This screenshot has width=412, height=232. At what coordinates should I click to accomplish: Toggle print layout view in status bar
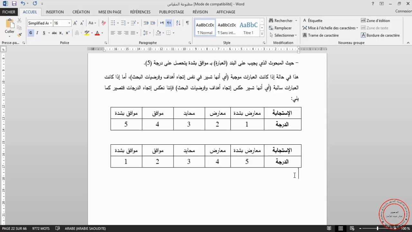341,228
